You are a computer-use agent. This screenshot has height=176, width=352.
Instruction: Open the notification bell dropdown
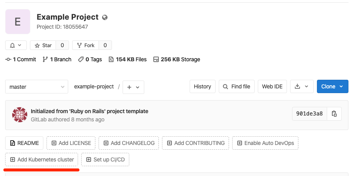point(16,45)
